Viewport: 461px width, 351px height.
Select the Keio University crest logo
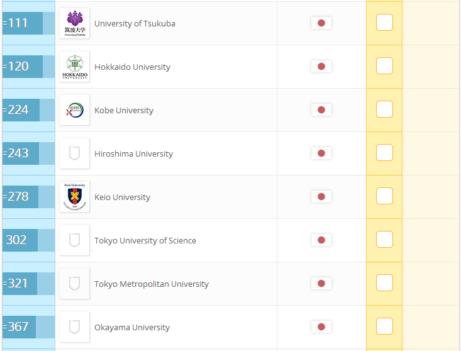click(x=74, y=197)
